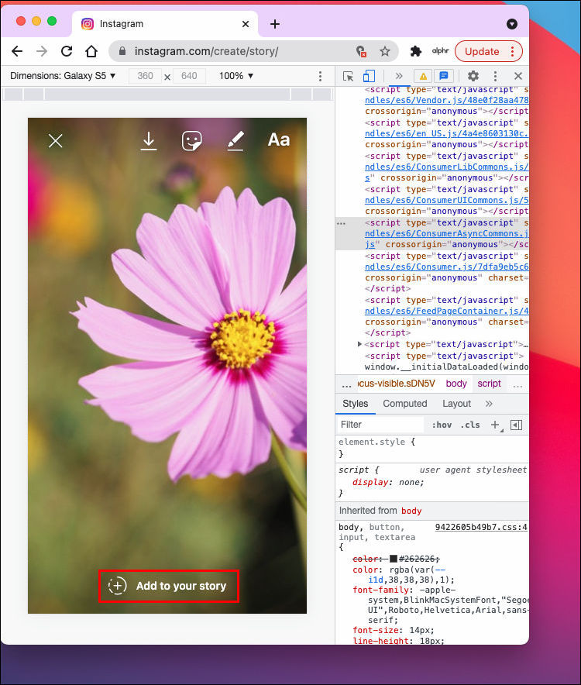Reload the Instagram page
This screenshot has width=581, height=685.
[x=67, y=51]
